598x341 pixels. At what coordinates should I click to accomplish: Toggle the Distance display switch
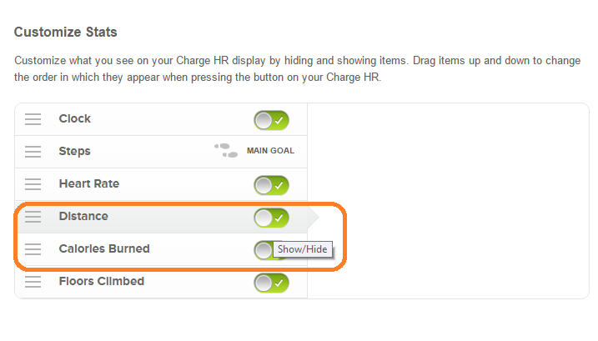pos(272,218)
